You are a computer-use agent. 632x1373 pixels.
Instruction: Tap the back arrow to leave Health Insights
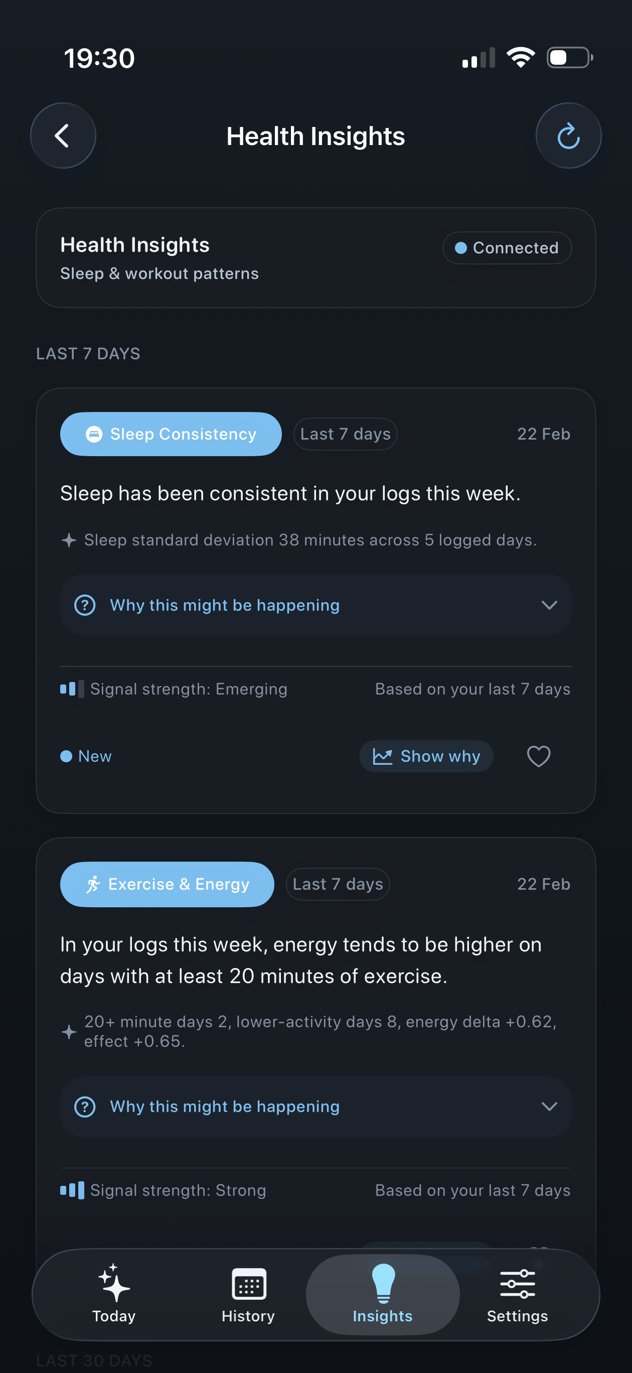pyautogui.click(x=63, y=135)
